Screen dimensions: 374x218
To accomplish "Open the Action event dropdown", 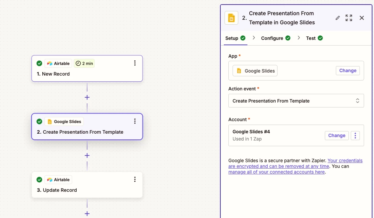I will click(x=296, y=101).
